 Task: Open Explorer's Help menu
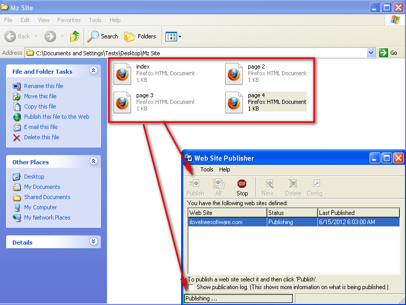pos(115,20)
